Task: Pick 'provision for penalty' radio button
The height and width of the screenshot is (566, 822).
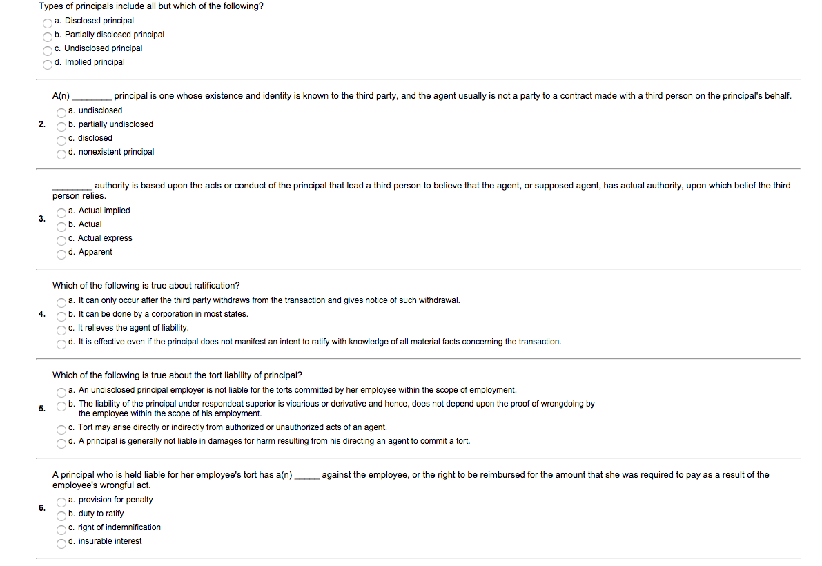Action: tap(61, 502)
